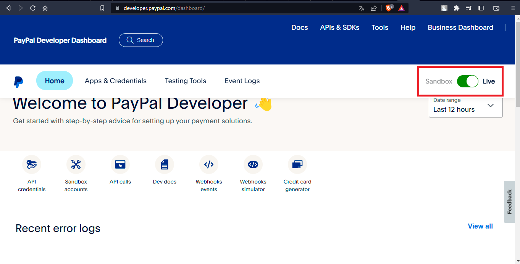Screen dimensions: 520x264
Task: Click the browser address bar URL
Action: click(x=164, y=8)
